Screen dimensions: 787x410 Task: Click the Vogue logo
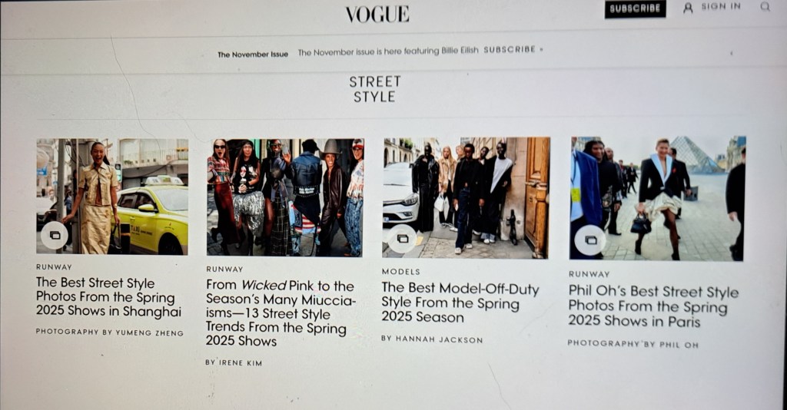(x=377, y=14)
